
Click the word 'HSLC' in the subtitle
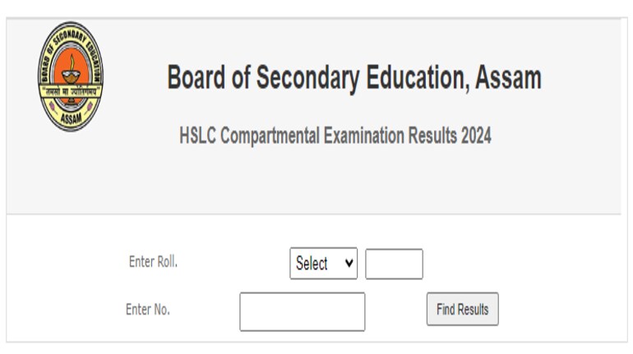[196, 136]
